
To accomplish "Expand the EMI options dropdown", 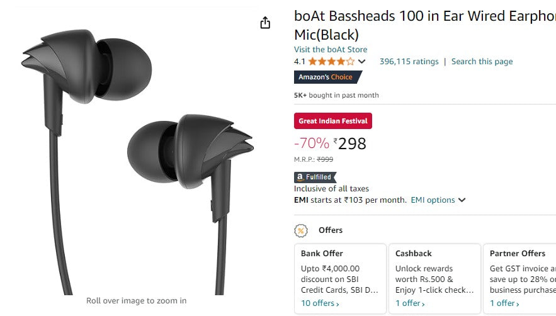I will tap(438, 200).
